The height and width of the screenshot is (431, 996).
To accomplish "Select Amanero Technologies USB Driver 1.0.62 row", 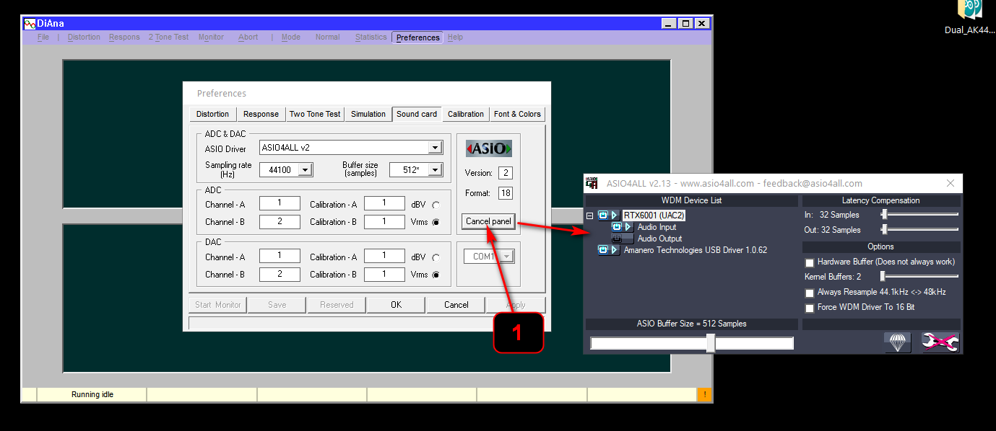I will click(695, 250).
